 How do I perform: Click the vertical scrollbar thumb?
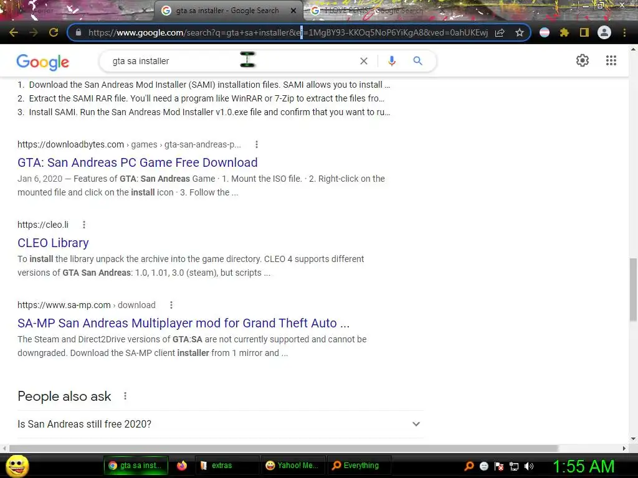[633, 289]
